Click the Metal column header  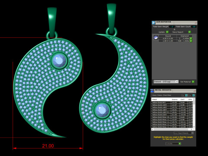point(161,99)
